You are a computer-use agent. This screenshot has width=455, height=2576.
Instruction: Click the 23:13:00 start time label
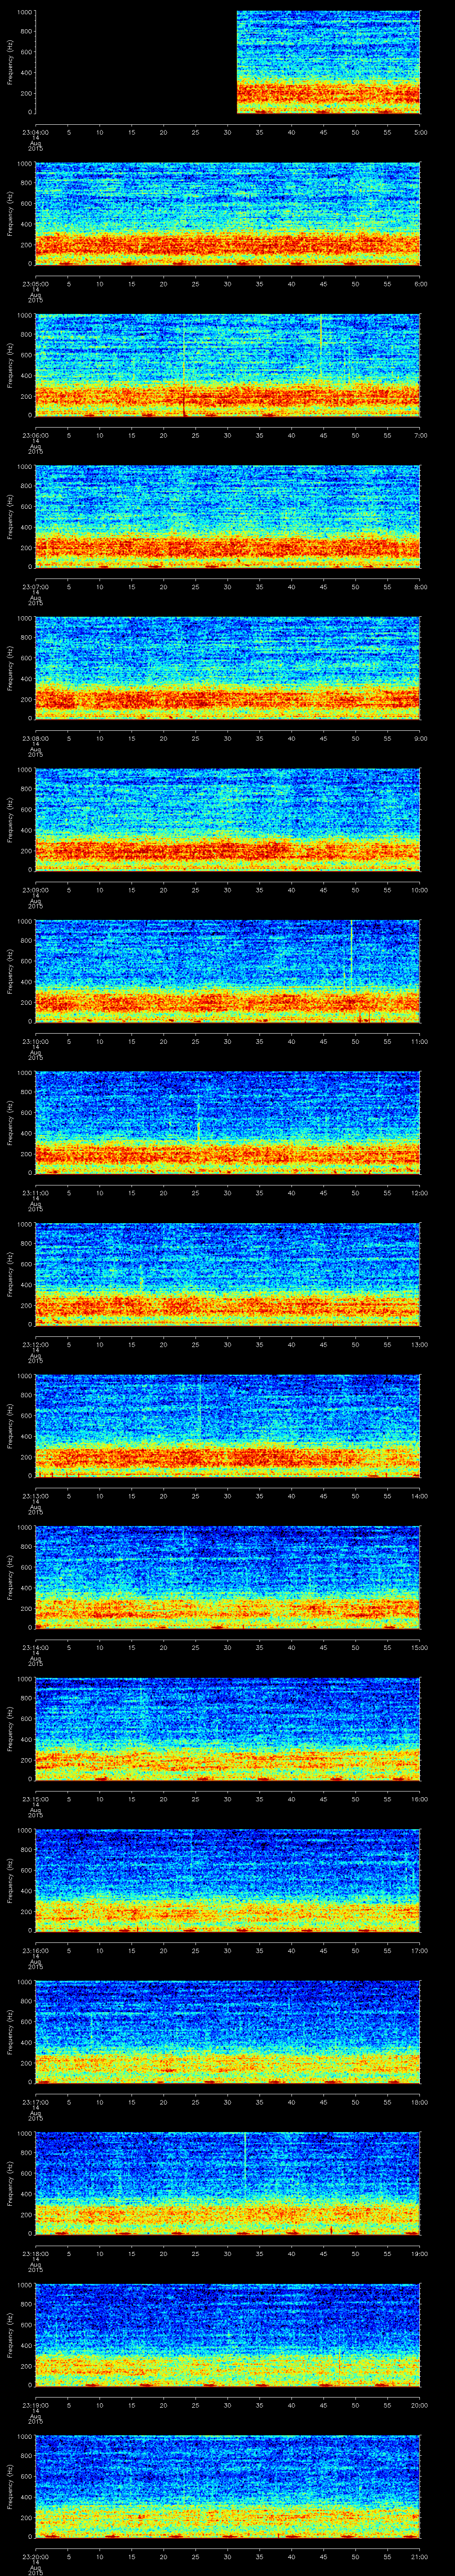point(35,1495)
